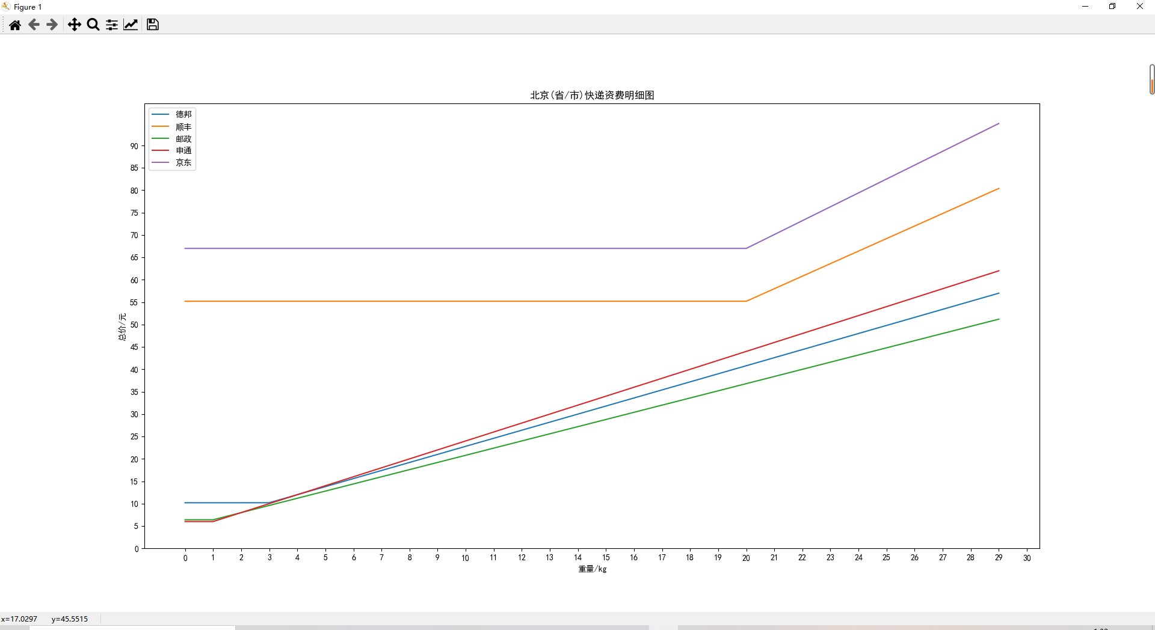This screenshot has height=630, width=1155.
Task: Click the x-axis tick label 10
Action: (465, 558)
